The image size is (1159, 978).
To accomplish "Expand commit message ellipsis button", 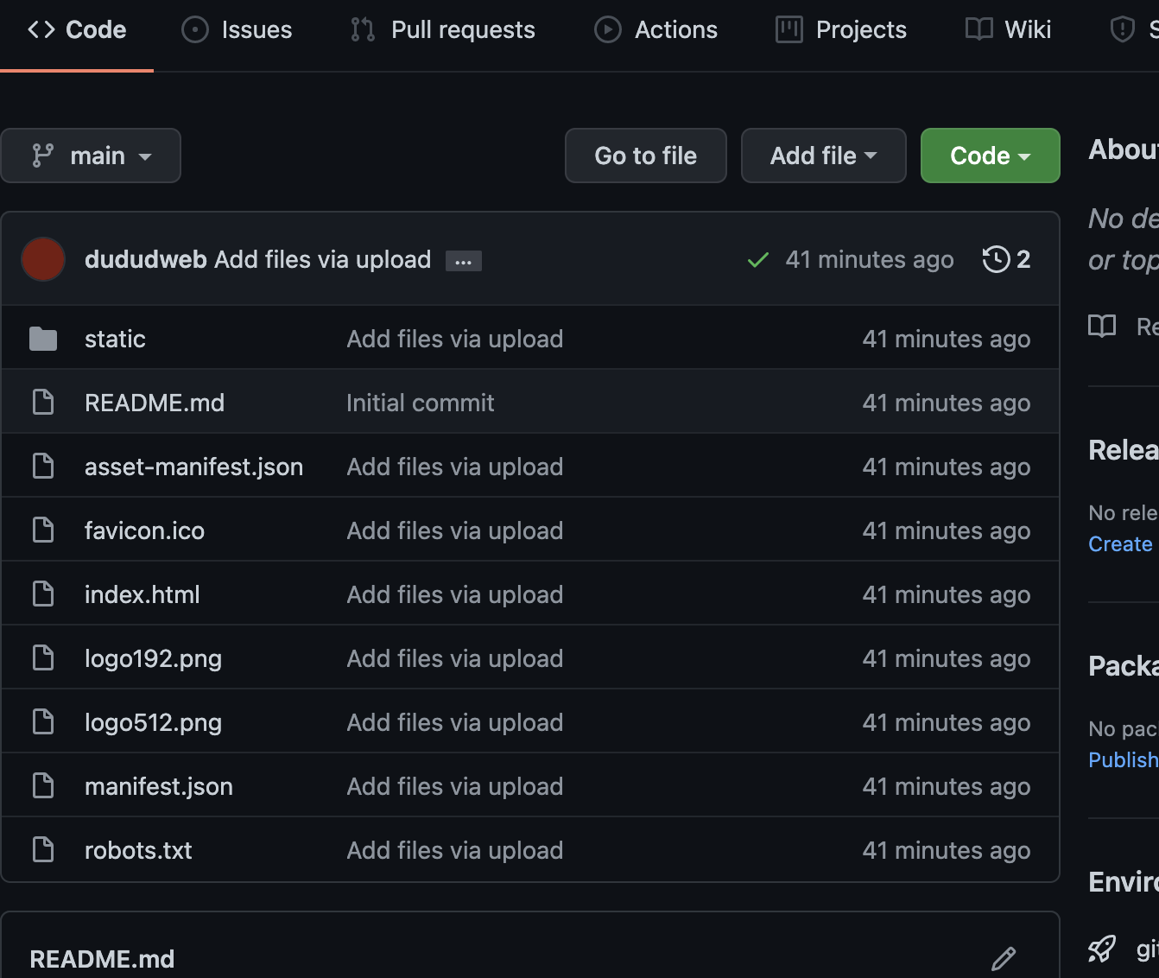I will point(464,261).
